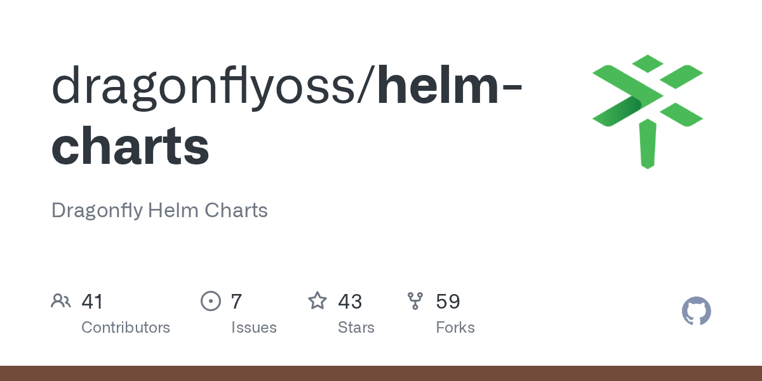Click the star icon next to 43
The height and width of the screenshot is (381, 762).
click(x=317, y=301)
